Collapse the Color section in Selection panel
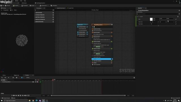This screenshot has width=181, height=102. [x=138, y=17]
